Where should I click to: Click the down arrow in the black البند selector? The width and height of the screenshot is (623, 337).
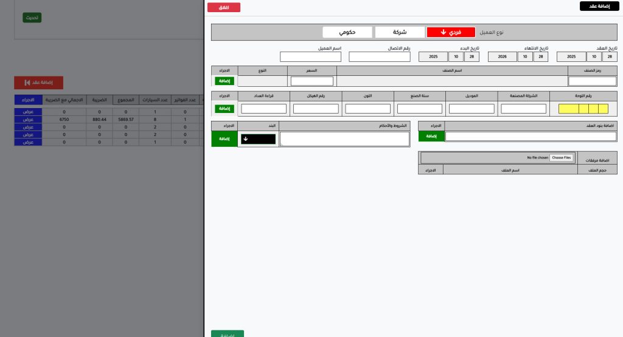click(x=246, y=138)
